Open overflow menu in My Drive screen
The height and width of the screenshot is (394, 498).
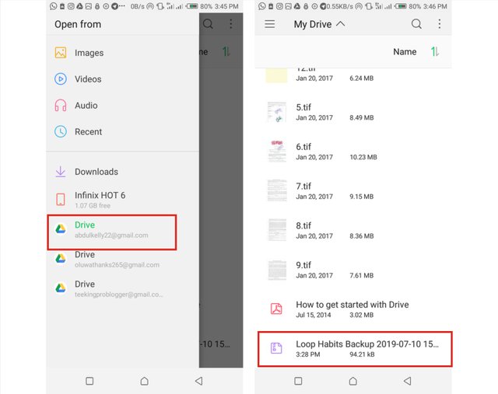click(439, 24)
